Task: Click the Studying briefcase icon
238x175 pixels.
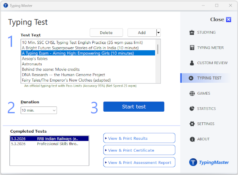Action: point(192,32)
